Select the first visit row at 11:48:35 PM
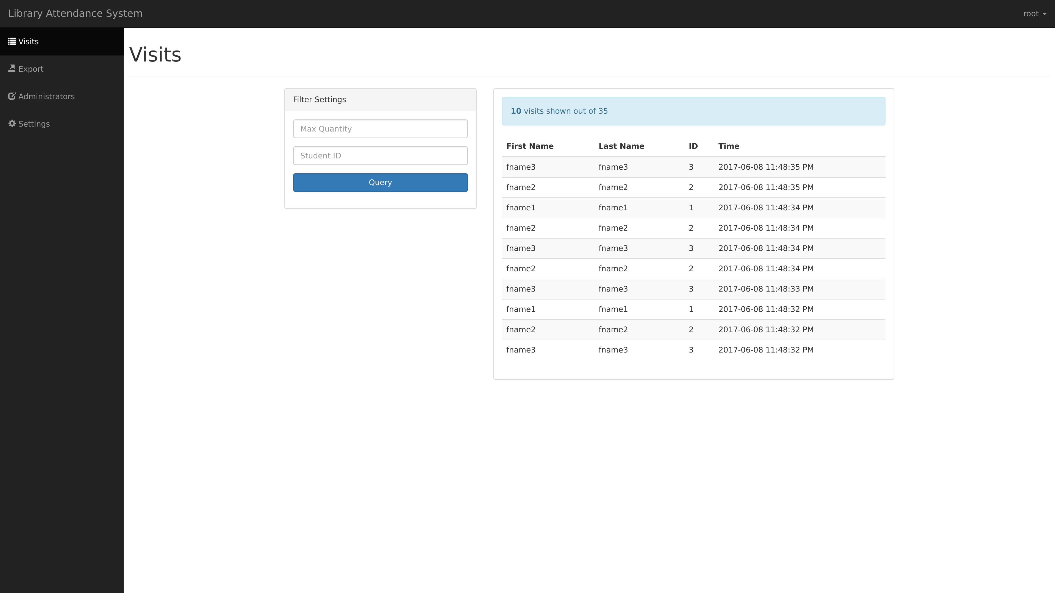Image resolution: width=1055 pixels, height=593 pixels. tap(693, 167)
